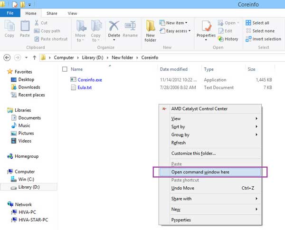Click Refresh in the context menu

(179, 143)
